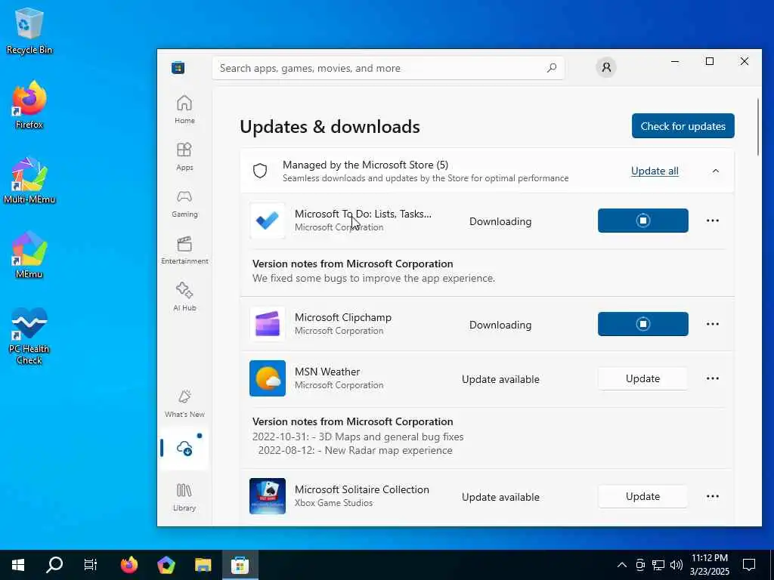Screen dimensions: 774x580
Task: Click the Microsoft Solitaire Collection icon
Action: 268,496
